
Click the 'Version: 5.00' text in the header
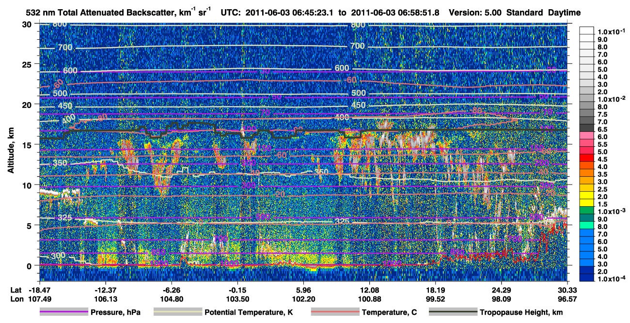(474, 13)
